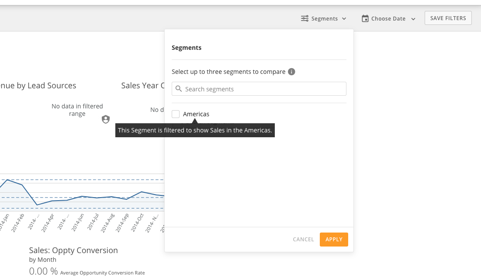Click the info icon next to segment instructions

pyautogui.click(x=291, y=72)
